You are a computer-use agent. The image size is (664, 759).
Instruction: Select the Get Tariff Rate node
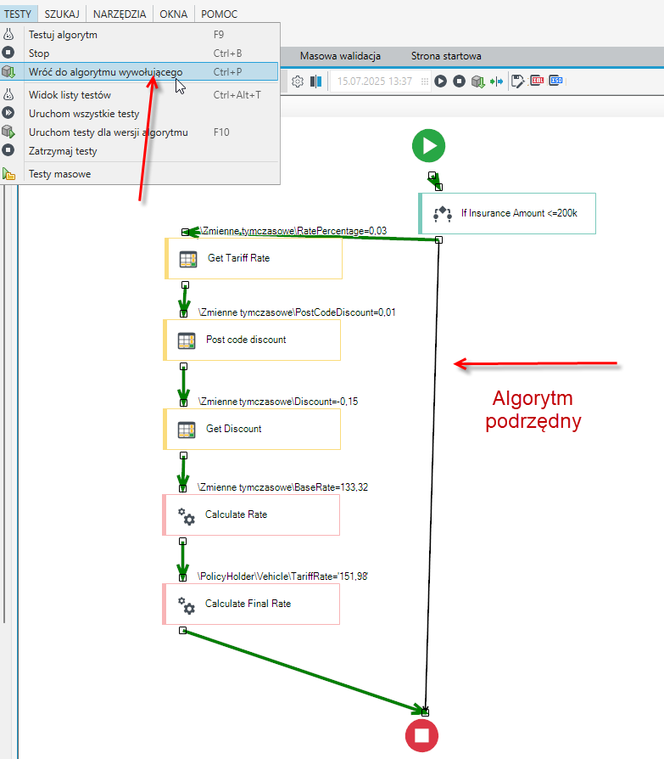pos(254,258)
